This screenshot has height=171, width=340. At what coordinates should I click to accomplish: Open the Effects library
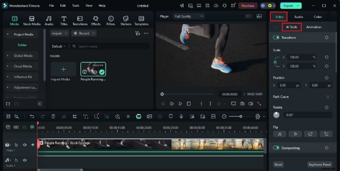pos(96,20)
